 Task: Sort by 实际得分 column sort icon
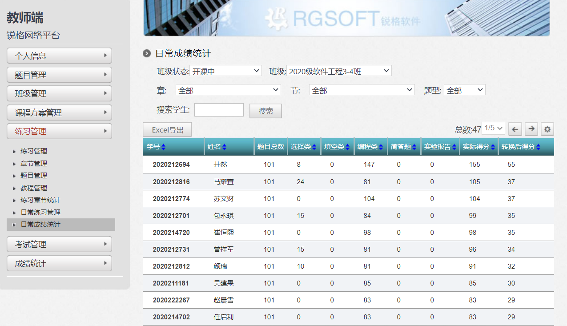[x=493, y=147]
